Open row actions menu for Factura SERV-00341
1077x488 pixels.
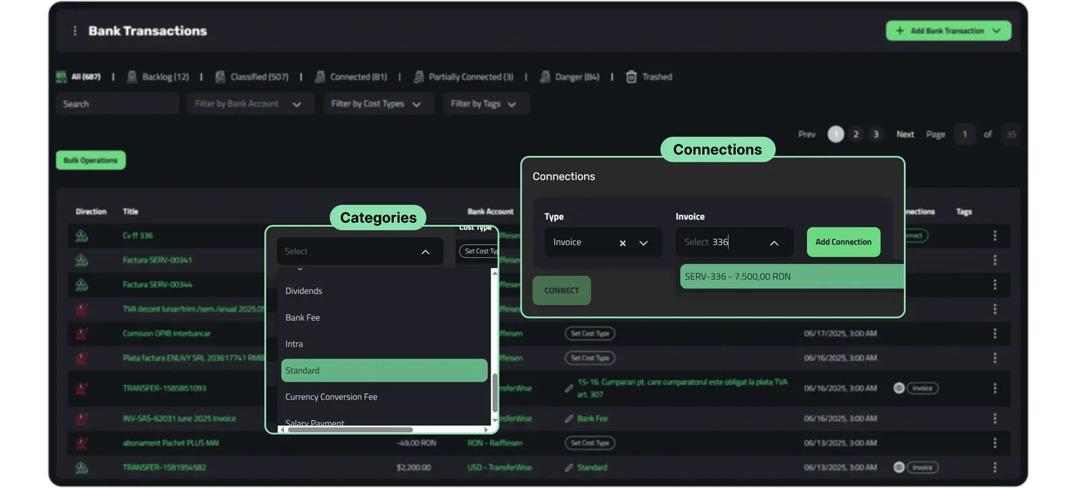pyautogui.click(x=995, y=260)
